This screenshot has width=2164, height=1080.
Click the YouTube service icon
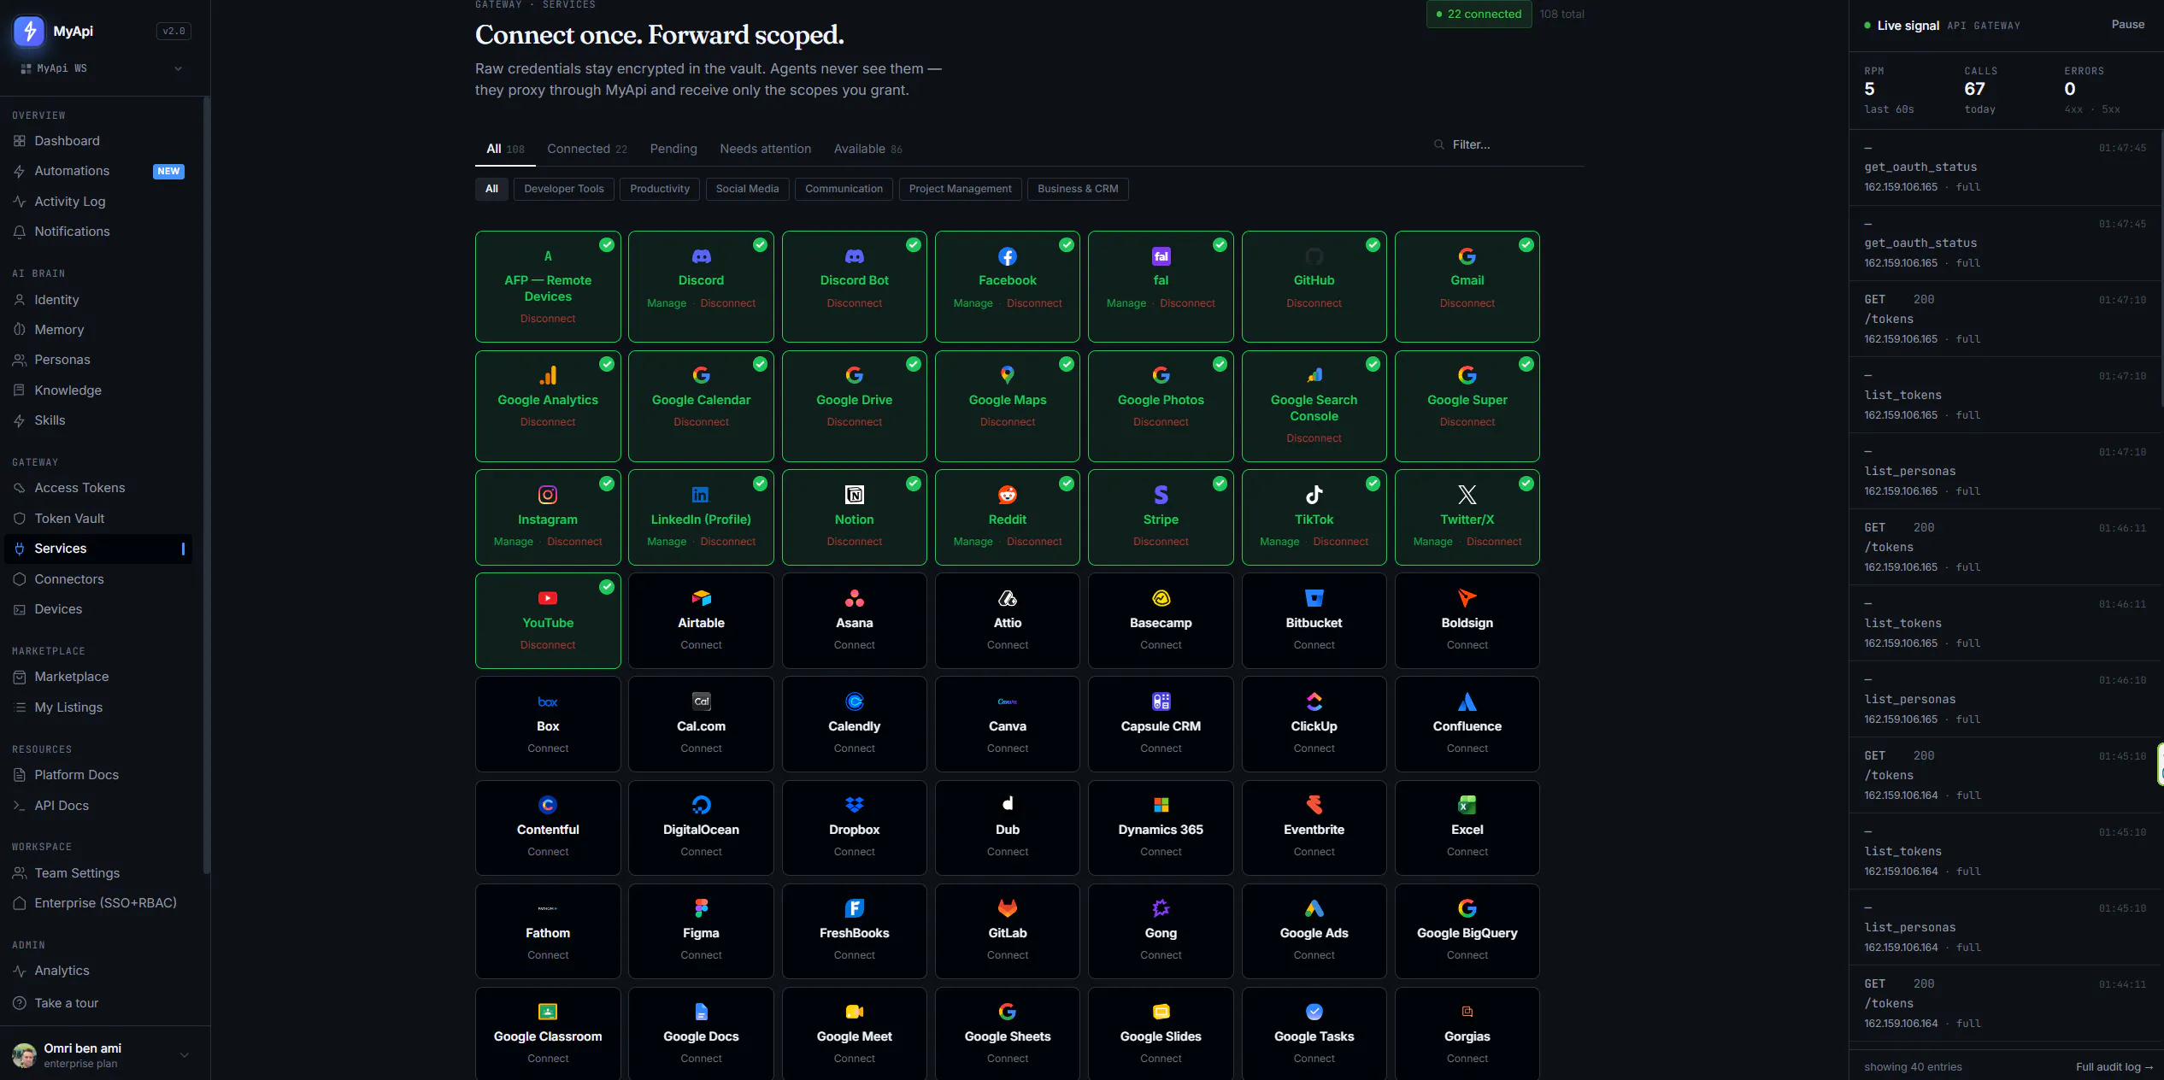tap(548, 598)
